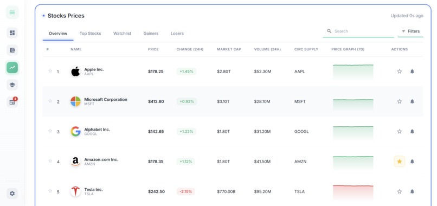Image resolution: width=437 pixels, height=206 pixels.
Task: Sort by the VOLUME (24H) column header
Action: coord(267,49)
